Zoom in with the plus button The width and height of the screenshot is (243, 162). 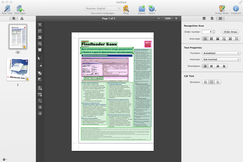176,19
